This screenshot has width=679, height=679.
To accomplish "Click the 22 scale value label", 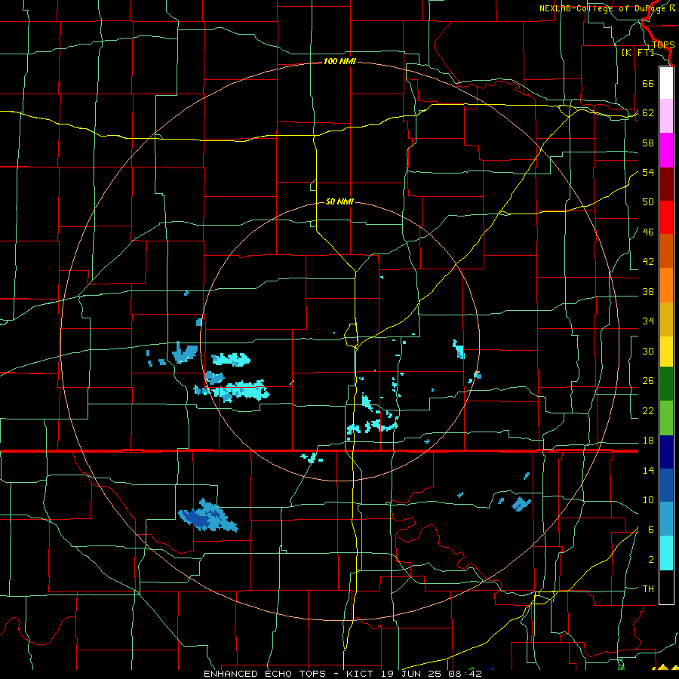I will tap(648, 411).
